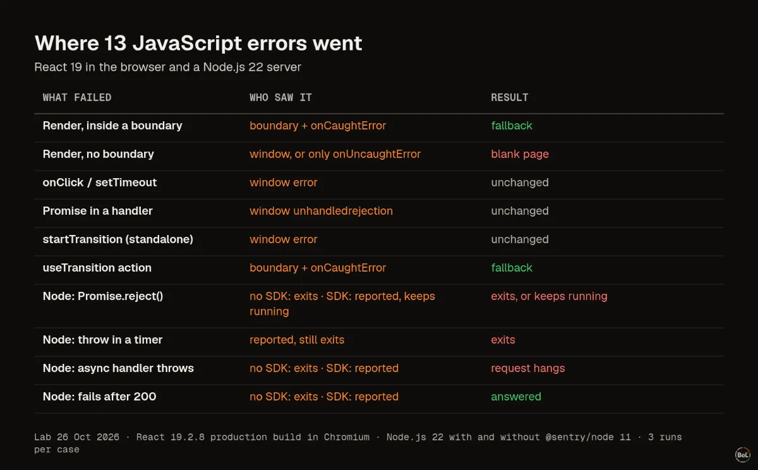Select the "Node: Promise.reject()" cell

point(103,296)
